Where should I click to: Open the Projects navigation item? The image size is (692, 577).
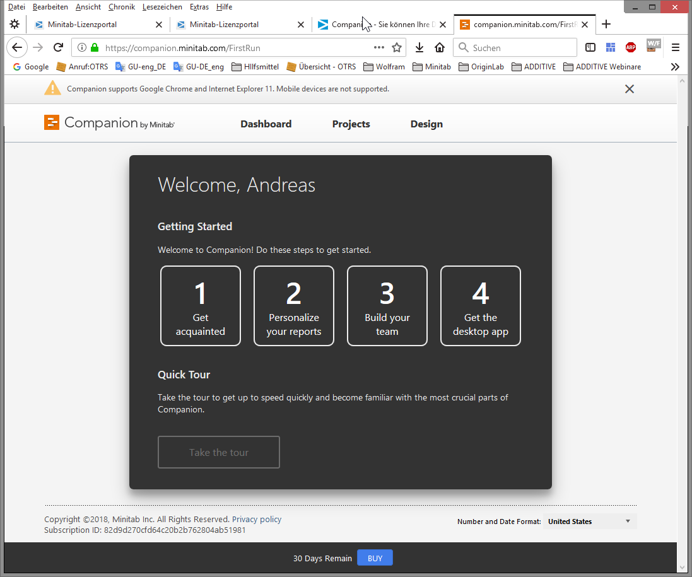tap(351, 124)
